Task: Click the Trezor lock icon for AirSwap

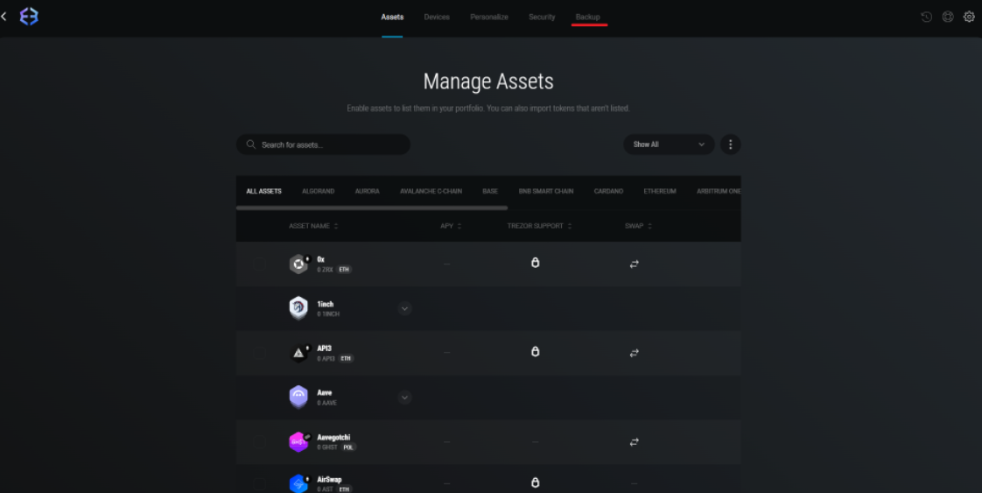Action: click(536, 482)
